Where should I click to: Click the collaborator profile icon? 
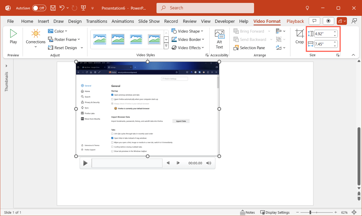point(354,21)
